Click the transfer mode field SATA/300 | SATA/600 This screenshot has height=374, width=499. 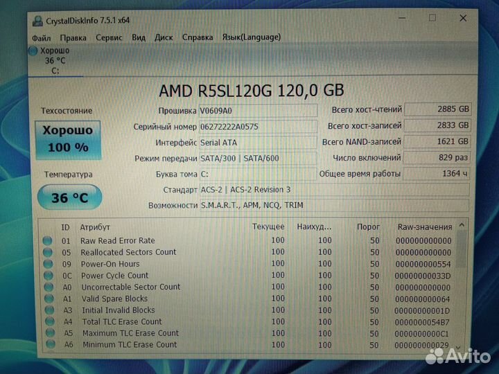pos(258,159)
